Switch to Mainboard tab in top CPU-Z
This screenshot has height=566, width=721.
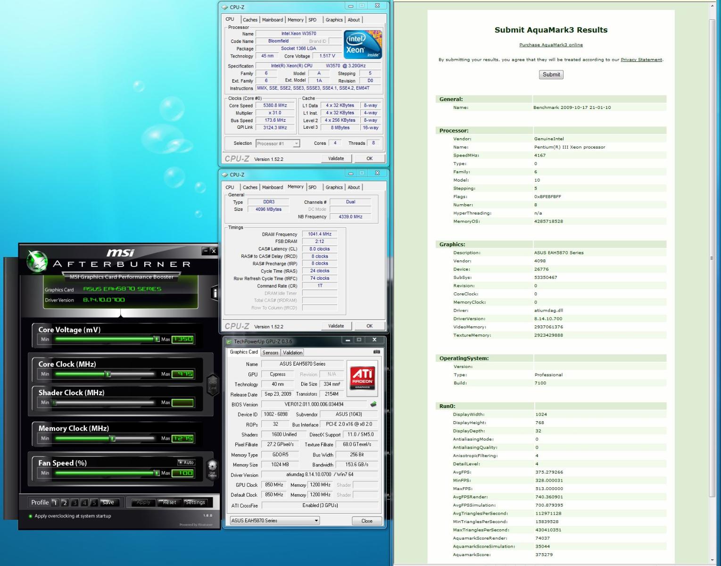tap(273, 20)
